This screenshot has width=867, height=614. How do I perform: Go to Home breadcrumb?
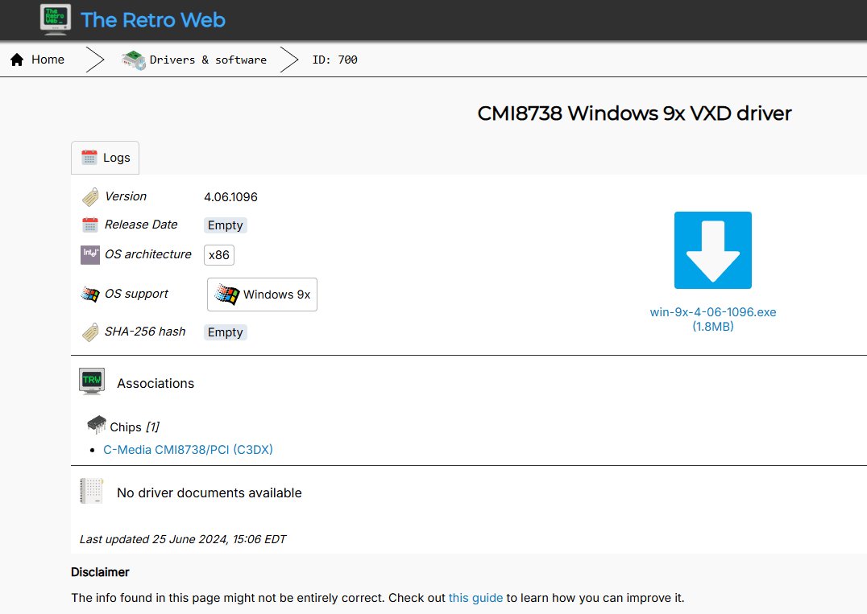(48, 60)
